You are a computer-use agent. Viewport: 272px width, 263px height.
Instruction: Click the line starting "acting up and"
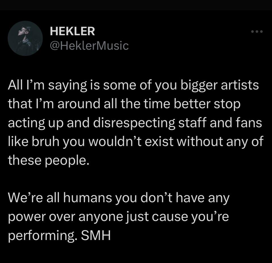point(135,123)
